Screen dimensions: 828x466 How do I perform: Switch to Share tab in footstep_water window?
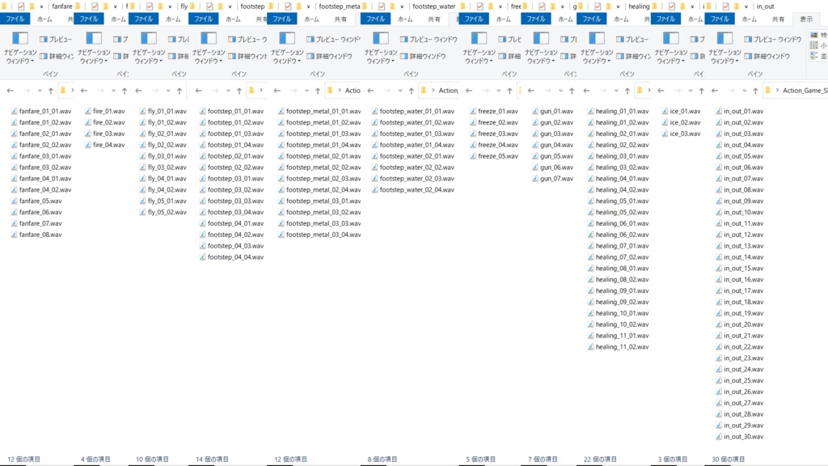(x=434, y=19)
